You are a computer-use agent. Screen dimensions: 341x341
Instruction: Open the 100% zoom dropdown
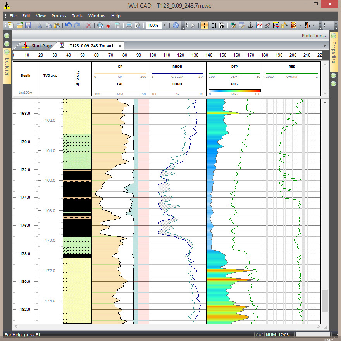pos(164,26)
